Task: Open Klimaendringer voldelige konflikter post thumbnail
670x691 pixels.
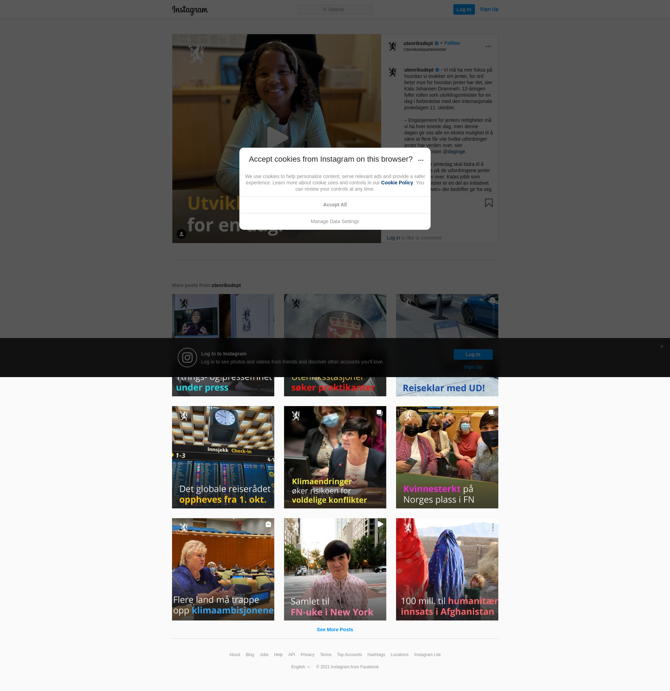Action: point(335,457)
